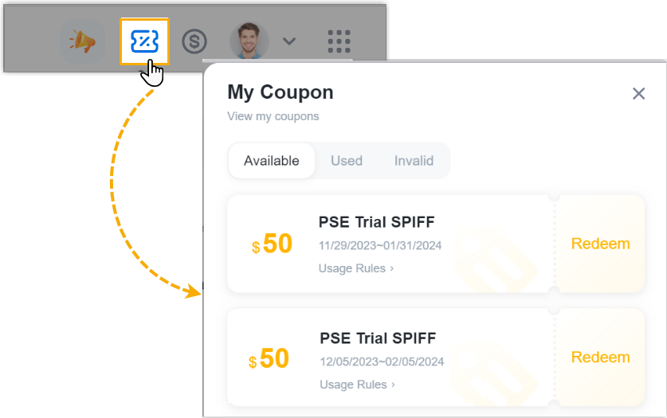667x418 pixels.
Task: Open Usage Rules for second coupon
Action: pos(357,385)
